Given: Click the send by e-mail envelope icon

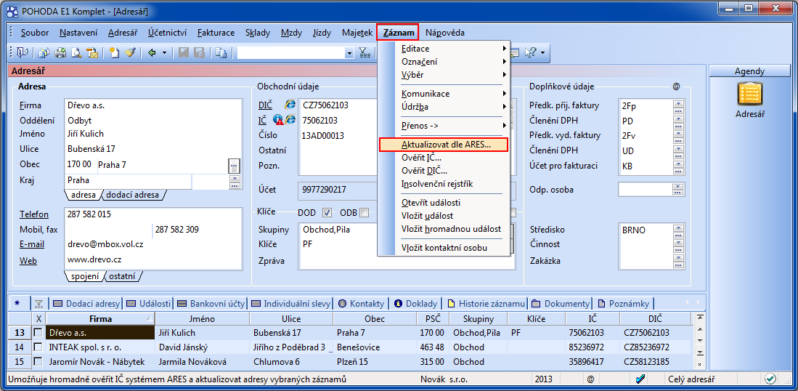Looking at the screenshot, I should 92,52.
